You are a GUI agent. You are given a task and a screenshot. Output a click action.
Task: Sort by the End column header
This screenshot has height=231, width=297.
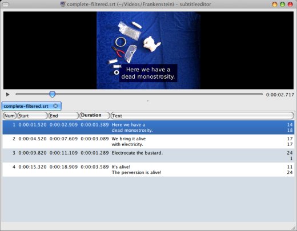pyautogui.click(x=63, y=116)
